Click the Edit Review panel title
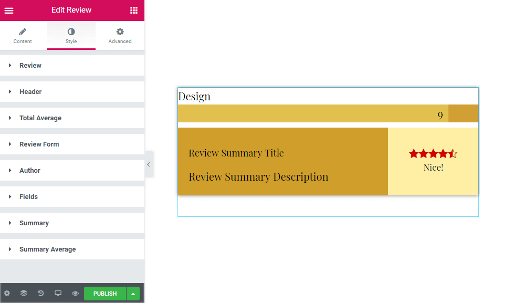 point(71,10)
